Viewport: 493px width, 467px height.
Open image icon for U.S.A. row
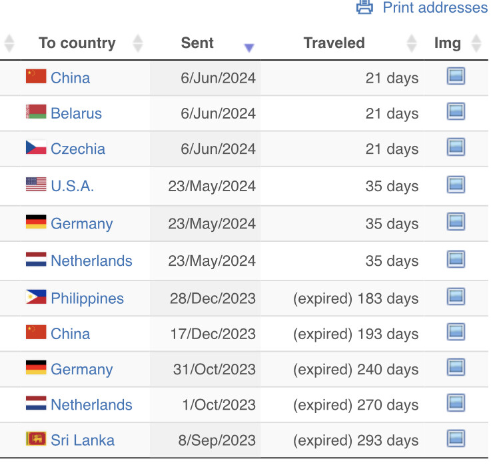coord(456,185)
